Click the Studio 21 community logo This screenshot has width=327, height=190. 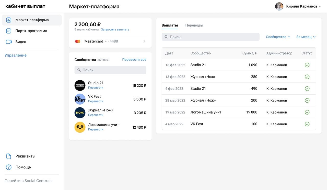pyautogui.click(x=80, y=85)
